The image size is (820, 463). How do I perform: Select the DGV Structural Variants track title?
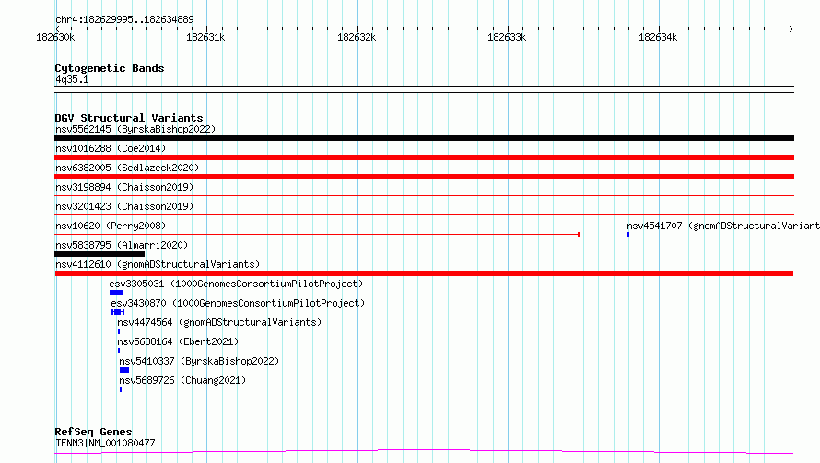[129, 118]
